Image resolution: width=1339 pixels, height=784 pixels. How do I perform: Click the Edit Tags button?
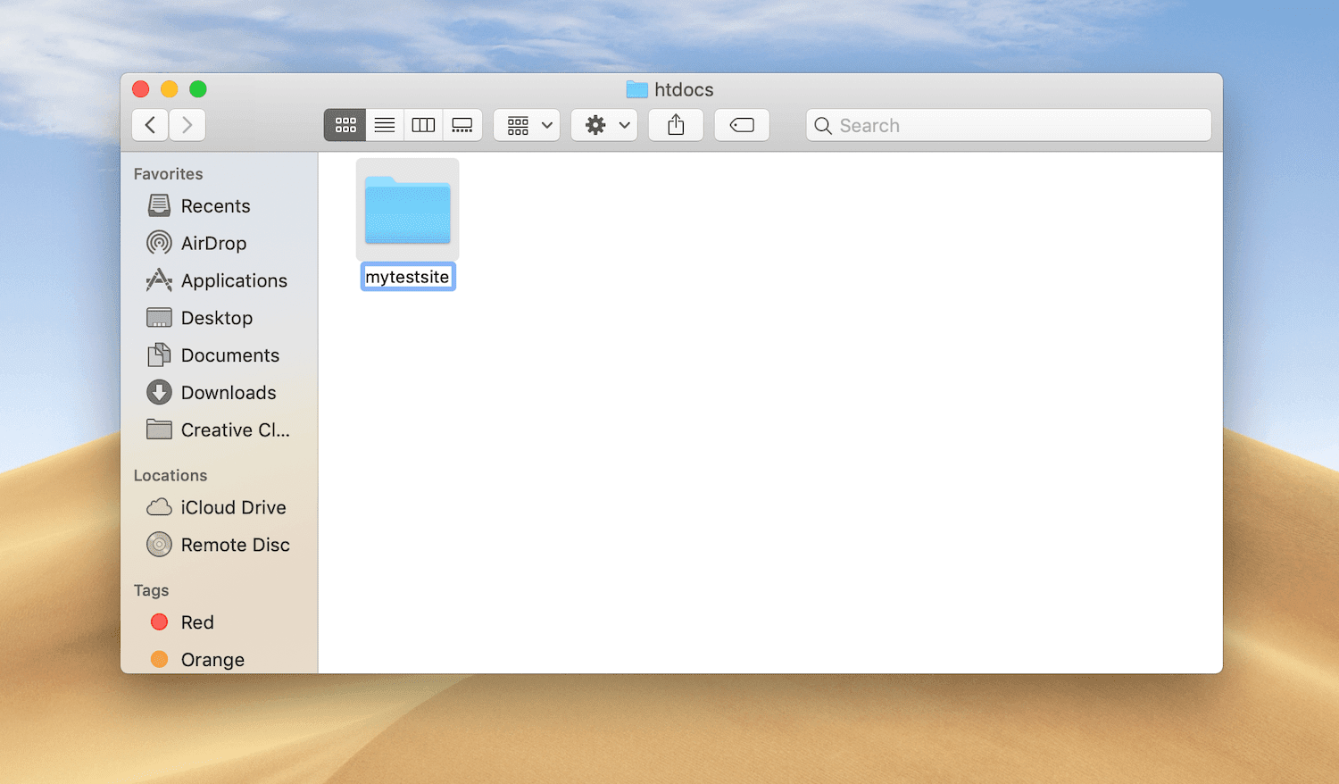(742, 125)
